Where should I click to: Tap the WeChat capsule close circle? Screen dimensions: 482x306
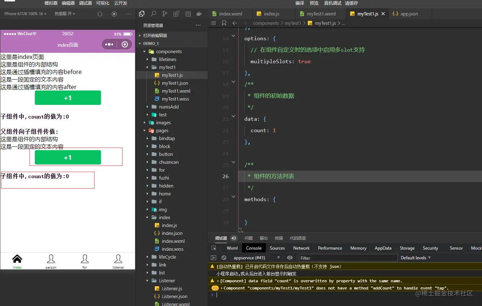point(125,45)
